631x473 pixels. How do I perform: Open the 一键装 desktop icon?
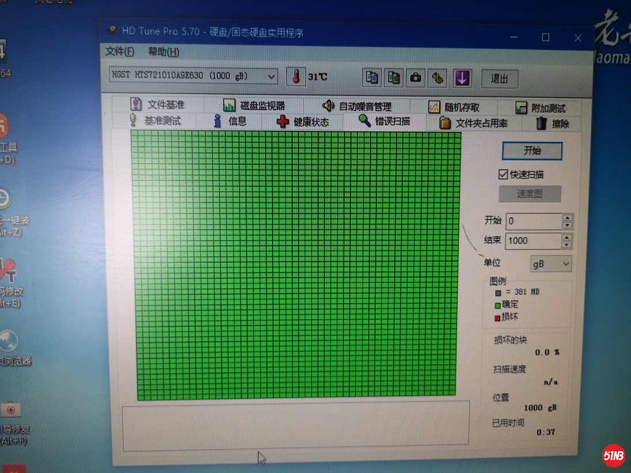coord(12,213)
